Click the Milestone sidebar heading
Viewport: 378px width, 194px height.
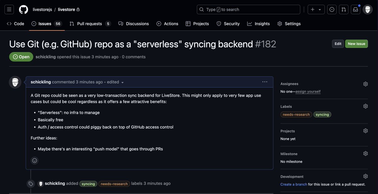click(289, 154)
